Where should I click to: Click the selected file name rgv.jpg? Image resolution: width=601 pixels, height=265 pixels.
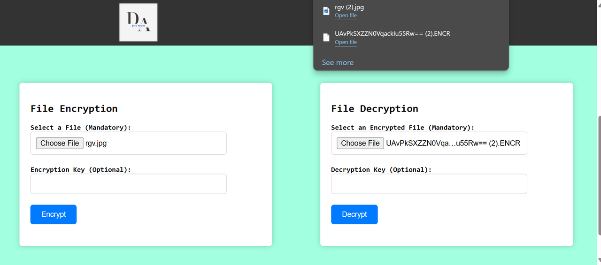click(x=96, y=144)
